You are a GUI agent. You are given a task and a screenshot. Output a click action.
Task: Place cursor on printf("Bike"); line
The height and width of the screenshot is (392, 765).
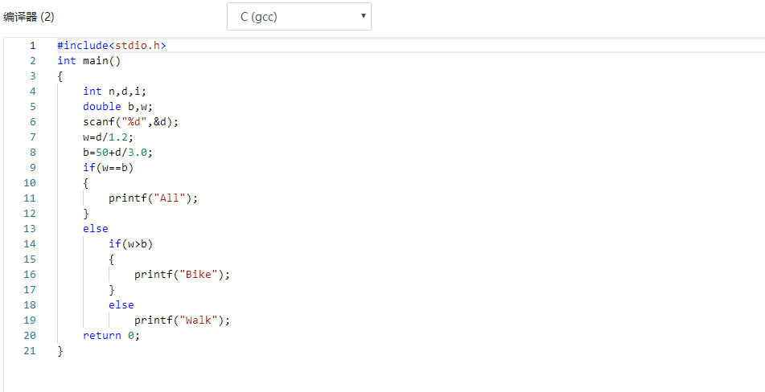click(x=182, y=275)
